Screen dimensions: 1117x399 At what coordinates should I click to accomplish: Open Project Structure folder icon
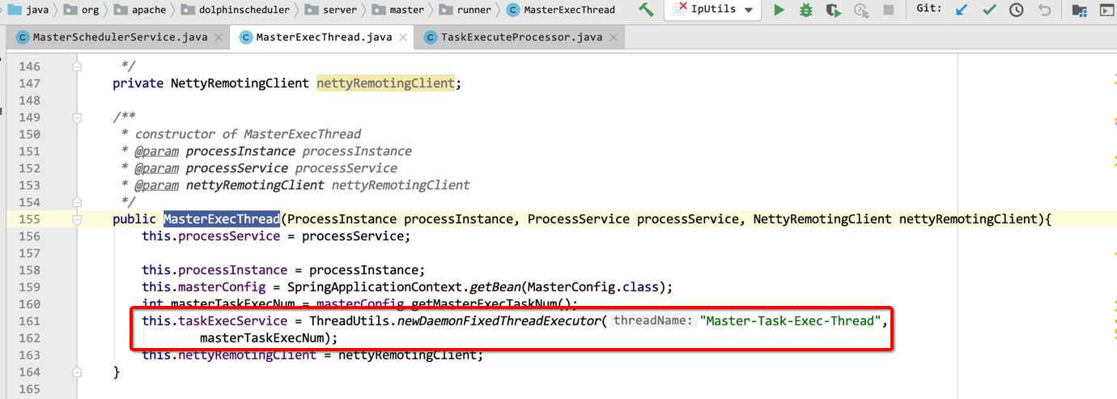pos(1079,11)
